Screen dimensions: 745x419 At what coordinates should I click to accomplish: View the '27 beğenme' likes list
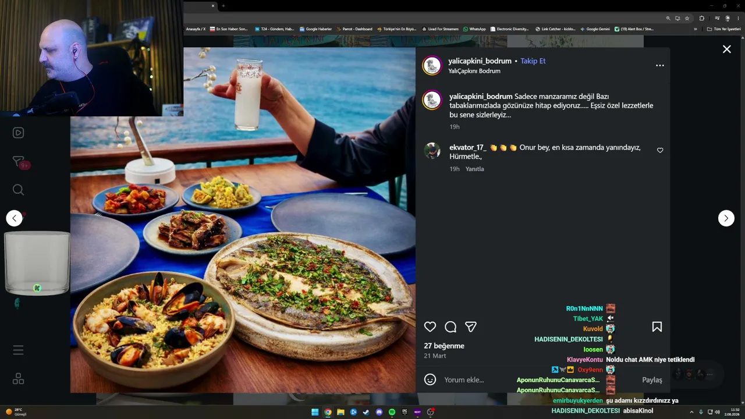tap(444, 346)
